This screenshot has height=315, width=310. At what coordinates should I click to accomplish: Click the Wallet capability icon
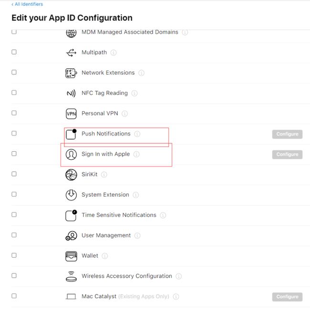[x=71, y=256]
